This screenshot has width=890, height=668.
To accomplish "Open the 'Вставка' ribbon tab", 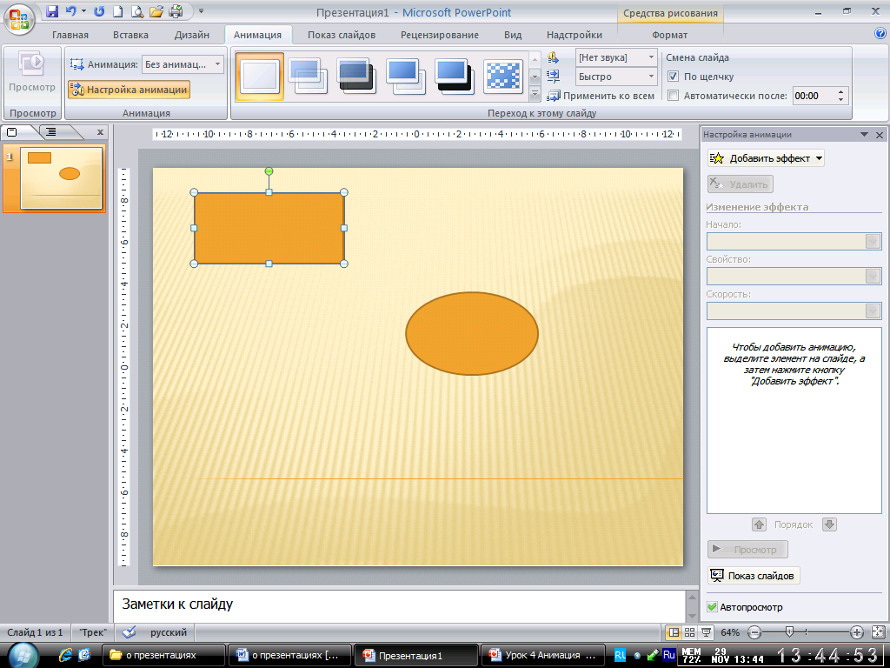I will [130, 35].
